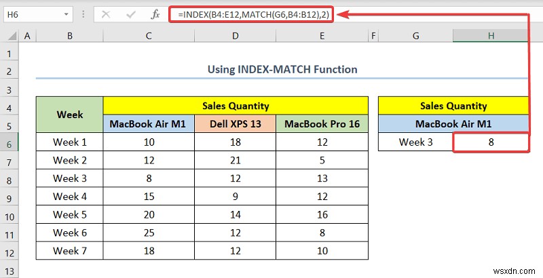543x278 pixels.
Task: Click the 'Week 6' cell
Action: point(69,233)
